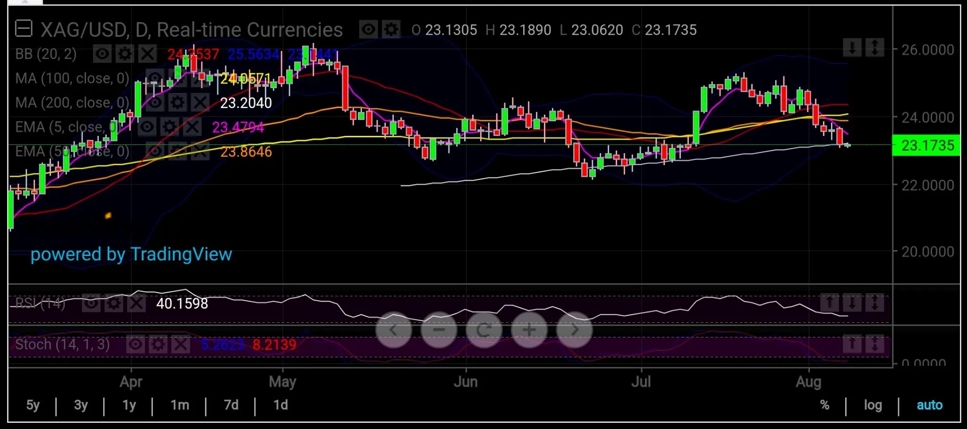
Task: Click the closing price C 23.1735 readout
Action: [x=664, y=30]
